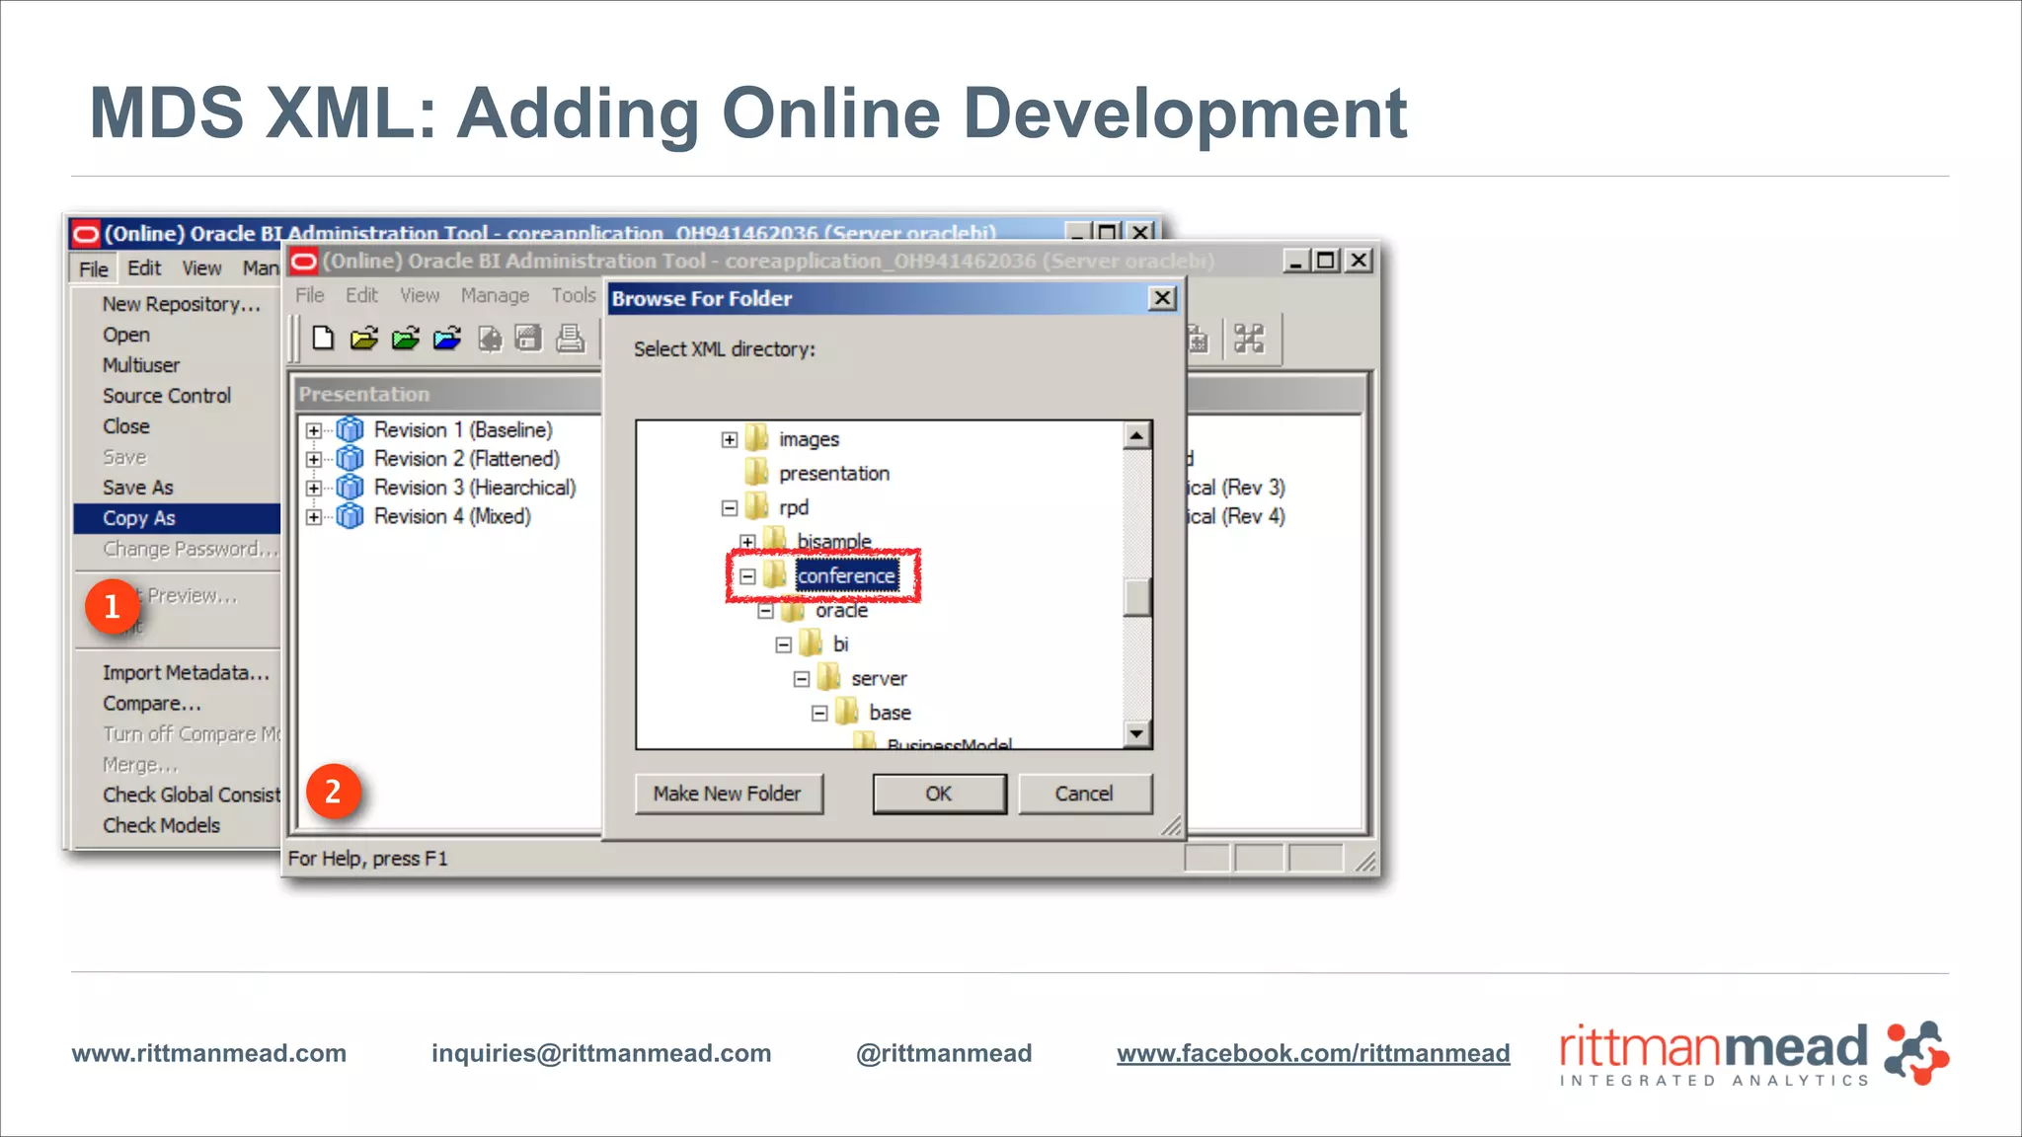Click the New Repository blank page icon
Viewport: 2022px width, 1137px height.
click(323, 339)
